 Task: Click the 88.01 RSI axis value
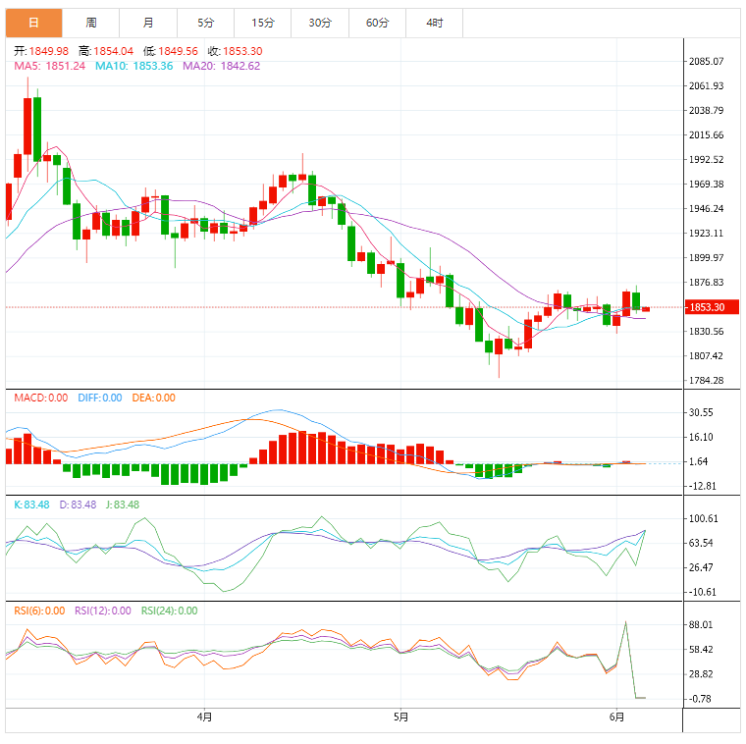[x=701, y=625]
